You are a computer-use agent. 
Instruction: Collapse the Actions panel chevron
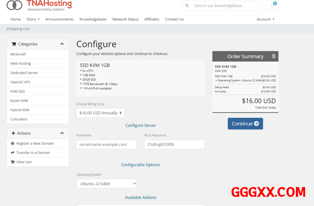(62, 133)
